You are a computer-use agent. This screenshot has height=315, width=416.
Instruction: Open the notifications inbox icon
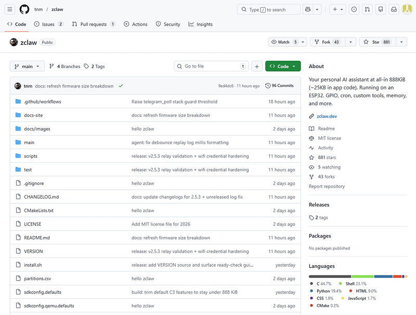394,9
